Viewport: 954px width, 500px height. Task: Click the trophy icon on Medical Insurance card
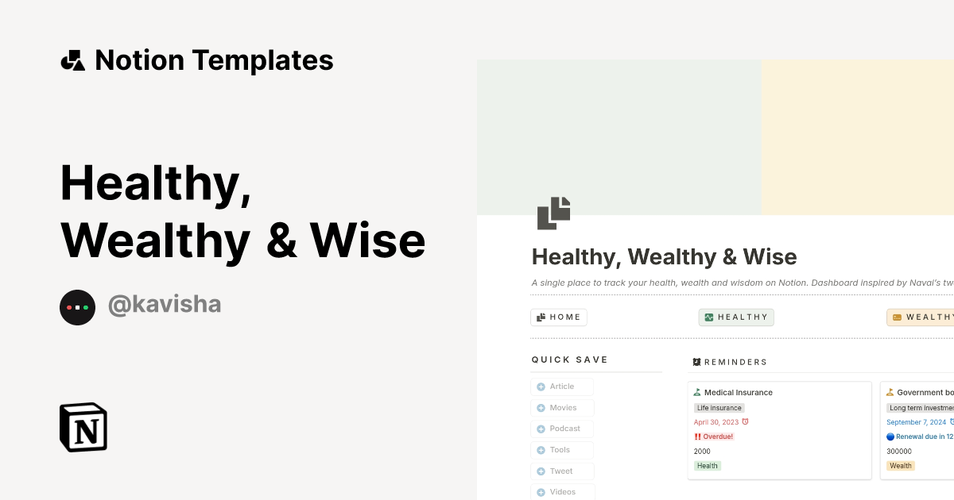(x=698, y=392)
